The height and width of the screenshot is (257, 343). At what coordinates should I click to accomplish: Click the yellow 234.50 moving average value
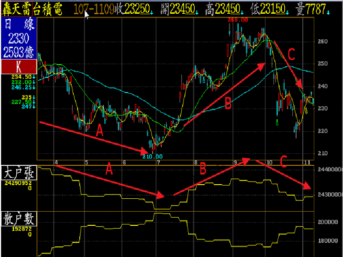click(25, 77)
